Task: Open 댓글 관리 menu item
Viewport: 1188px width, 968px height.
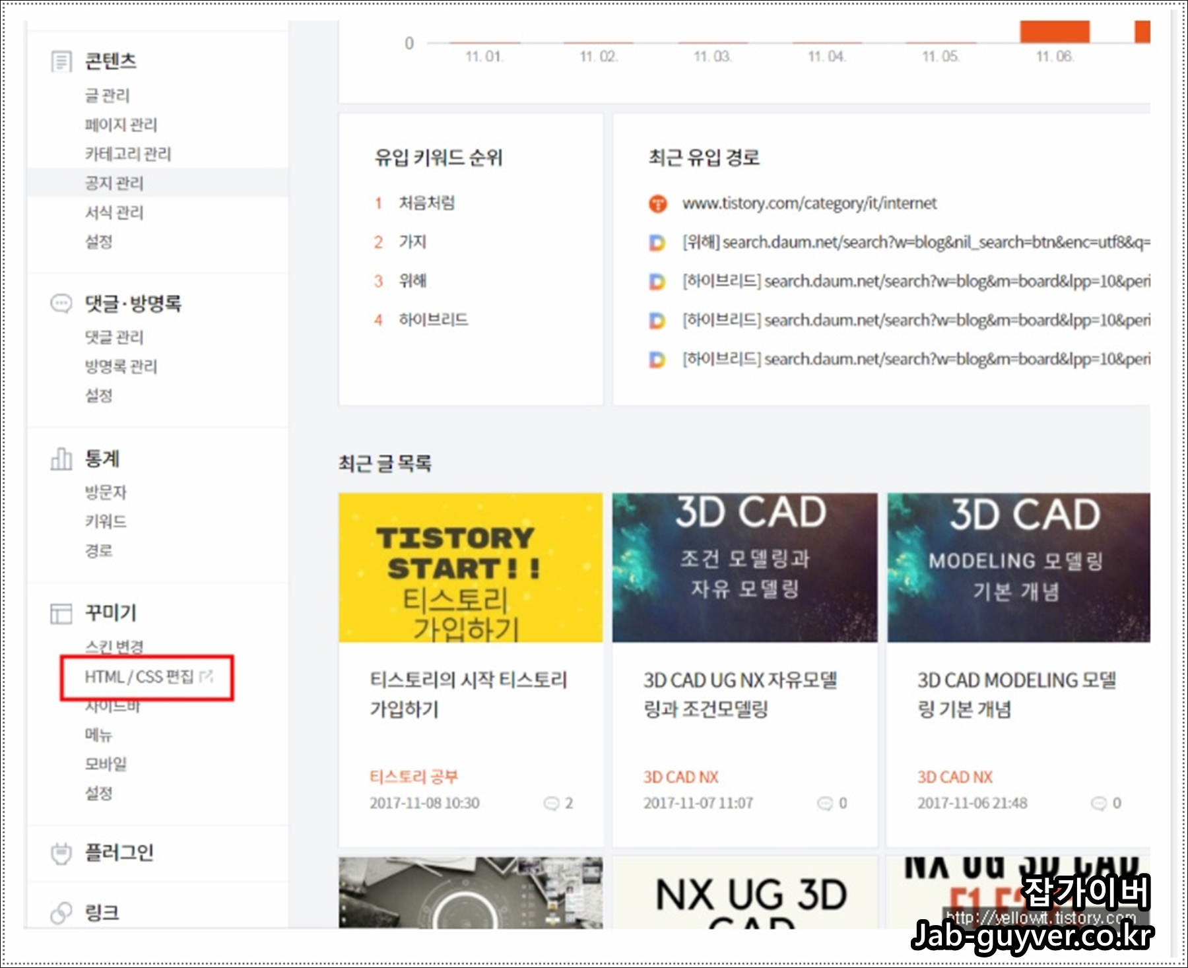Action: click(x=114, y=337)
